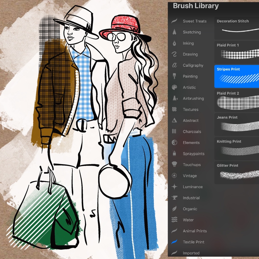Click the Airbrushing icon
Screen dimensions: 259x259
pyautogui.click(x=175, y=98)
